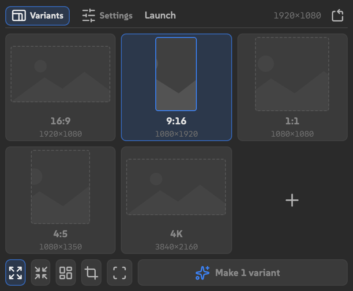
Task: Click the 1080×1350 dimension text
Action: coord(60,247)
